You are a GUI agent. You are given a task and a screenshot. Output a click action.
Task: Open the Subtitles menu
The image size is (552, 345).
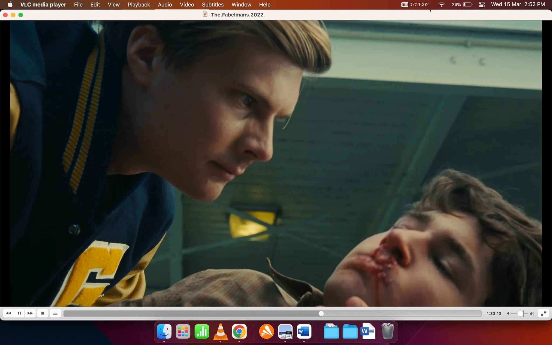pos(213,5)
